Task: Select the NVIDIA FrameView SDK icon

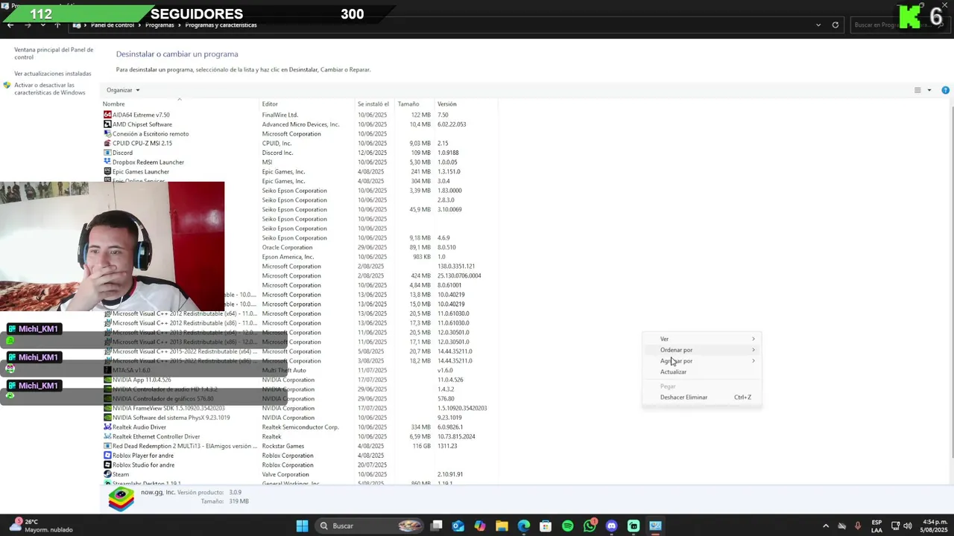Action: pyautogui.click(x=107, y=408)
